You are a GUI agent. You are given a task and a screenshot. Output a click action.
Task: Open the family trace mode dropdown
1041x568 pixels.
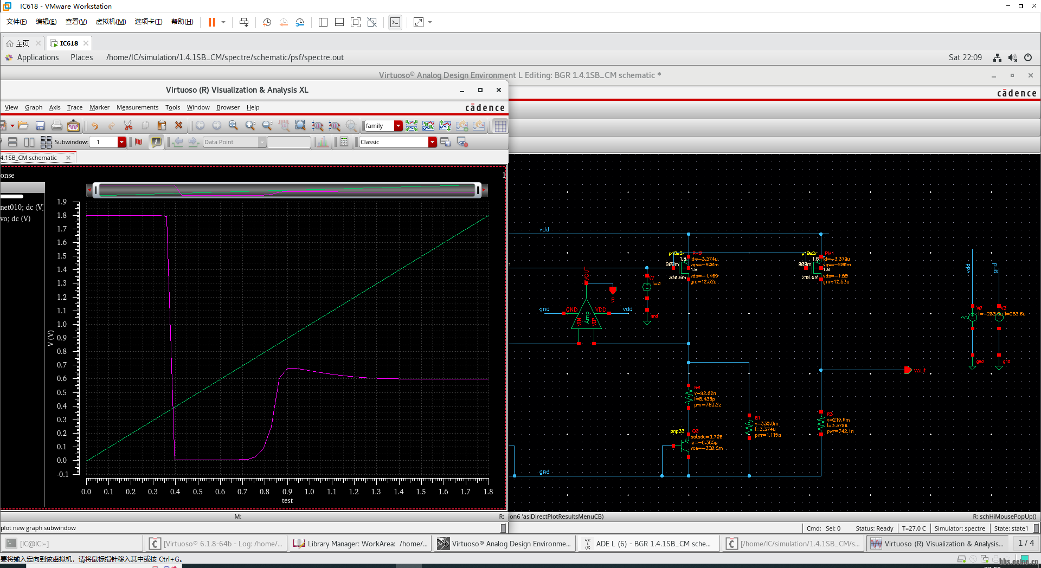click(399, 126)
